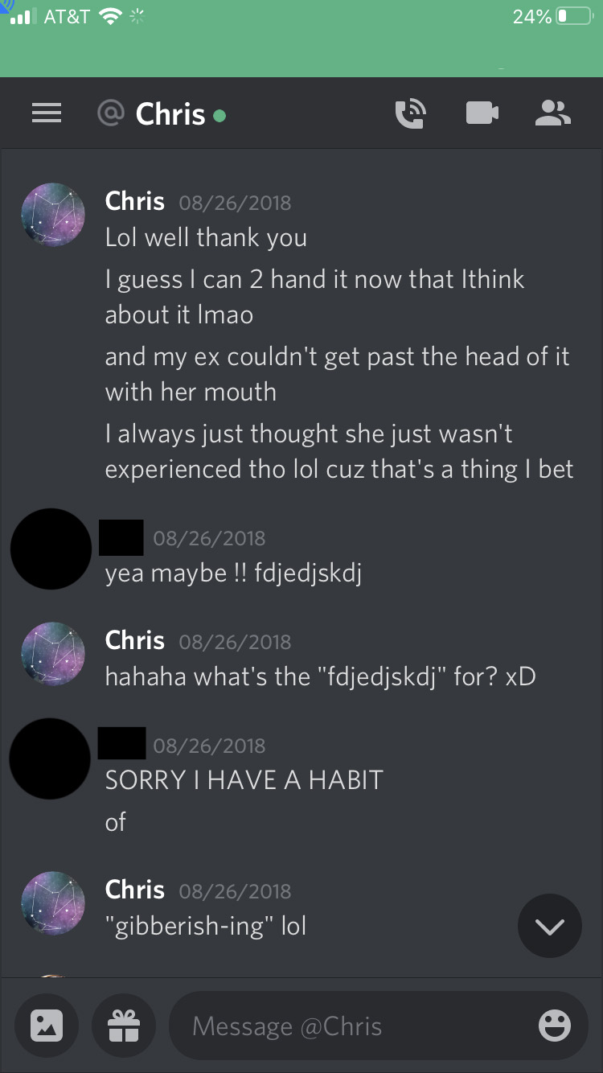Tap the green online status dot
Screen dimensions: 603x1073
tap(219, 116)
